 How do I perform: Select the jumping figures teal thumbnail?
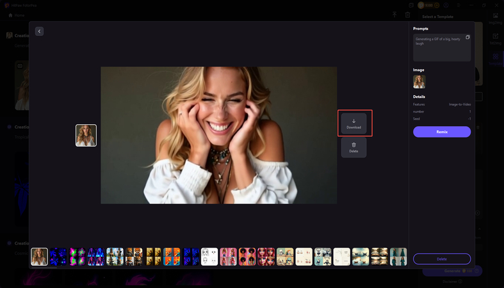point(323,257)
